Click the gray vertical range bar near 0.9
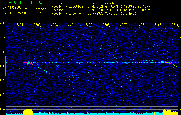The width and height of the screenshot is (181, 115). [x=5, y=66]
